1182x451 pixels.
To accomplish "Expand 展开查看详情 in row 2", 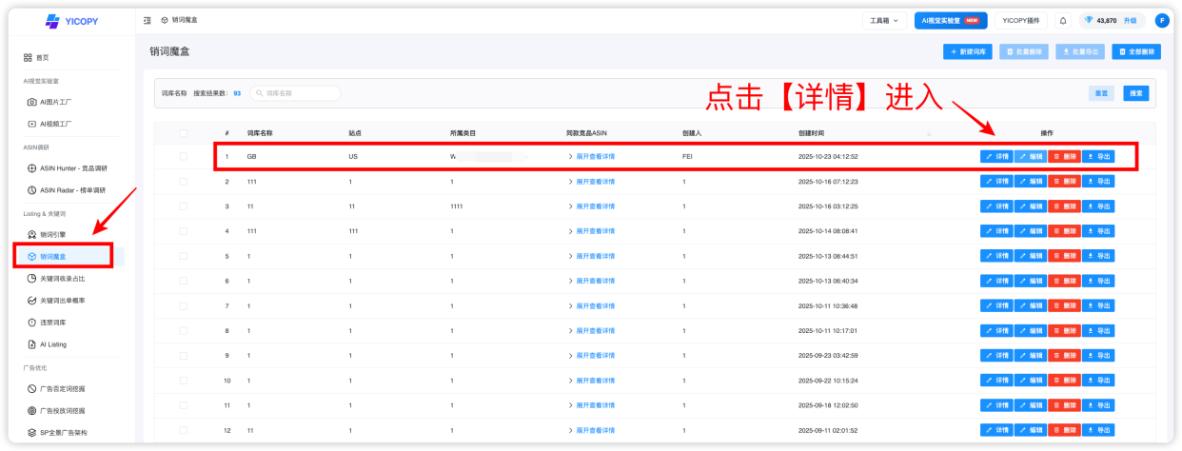I will (591, 181).
